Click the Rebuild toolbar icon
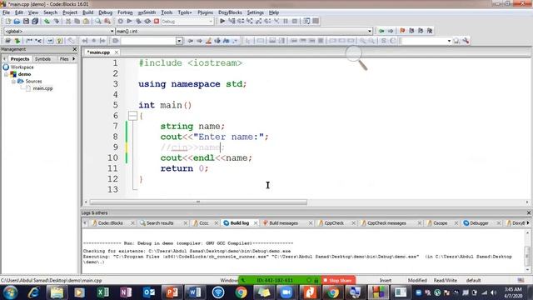The height and width of the screenshot is (300, 533). (x=147, y=21)
